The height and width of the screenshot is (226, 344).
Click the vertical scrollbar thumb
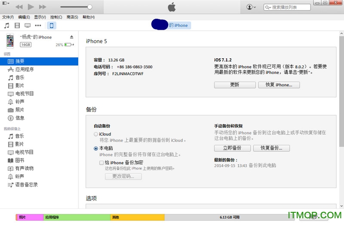tap(341, 91)
